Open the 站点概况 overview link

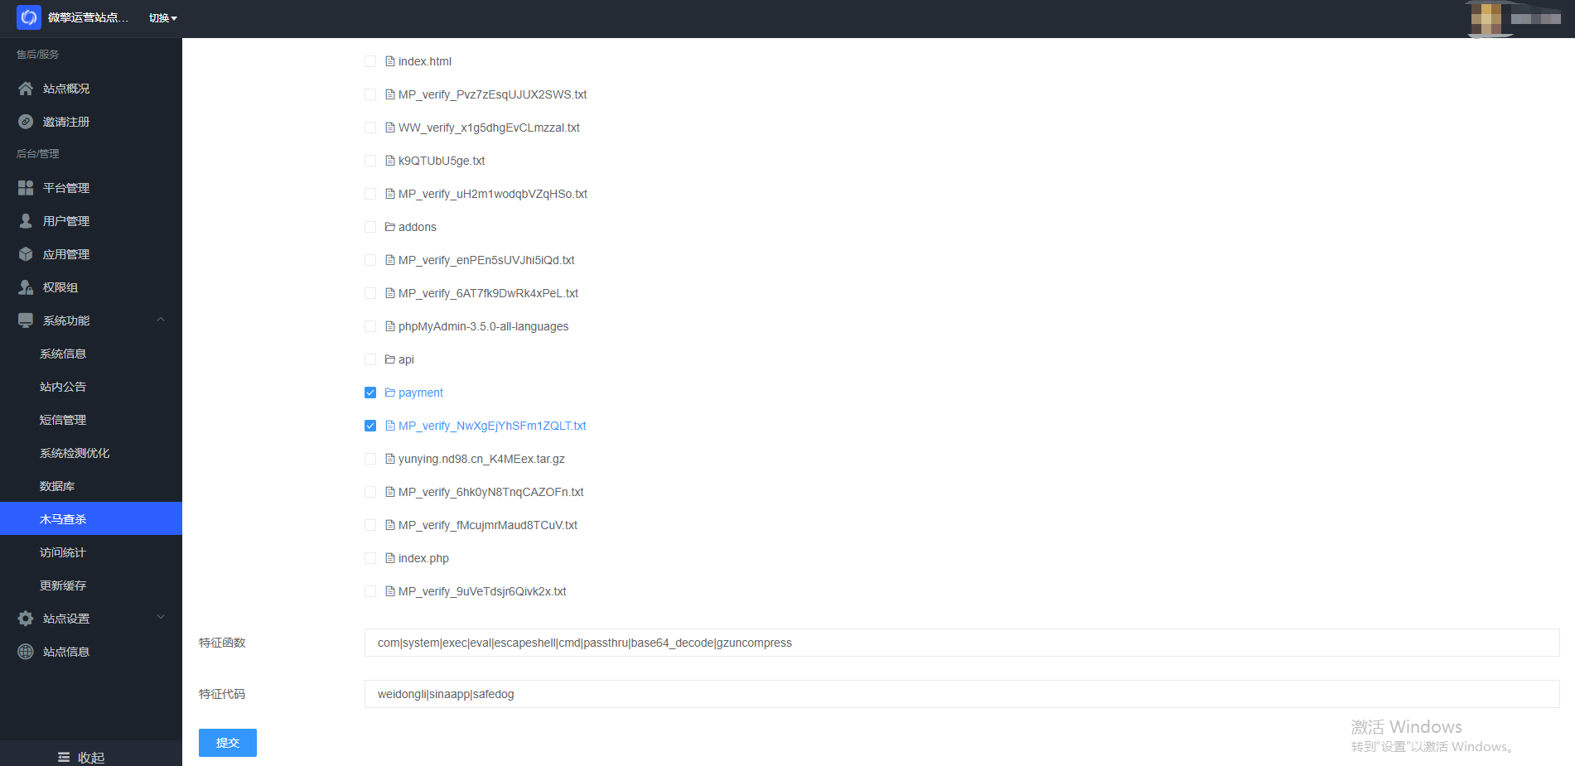tap(66, 89)
